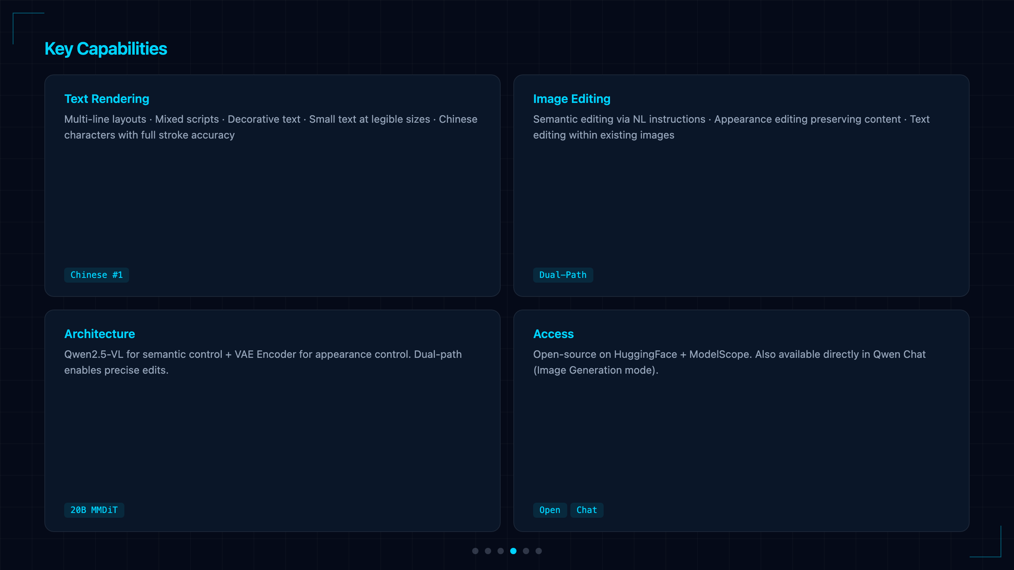Select the HuggingFace access description text
Viewport: 1014px width, 570px height.
coord(729,362)
